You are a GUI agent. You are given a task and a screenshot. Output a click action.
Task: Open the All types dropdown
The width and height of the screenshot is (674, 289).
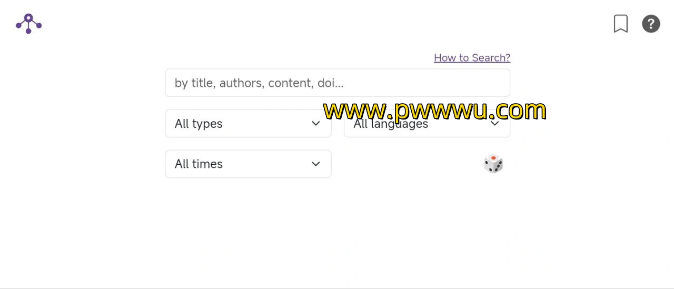(x=248, y=123)
